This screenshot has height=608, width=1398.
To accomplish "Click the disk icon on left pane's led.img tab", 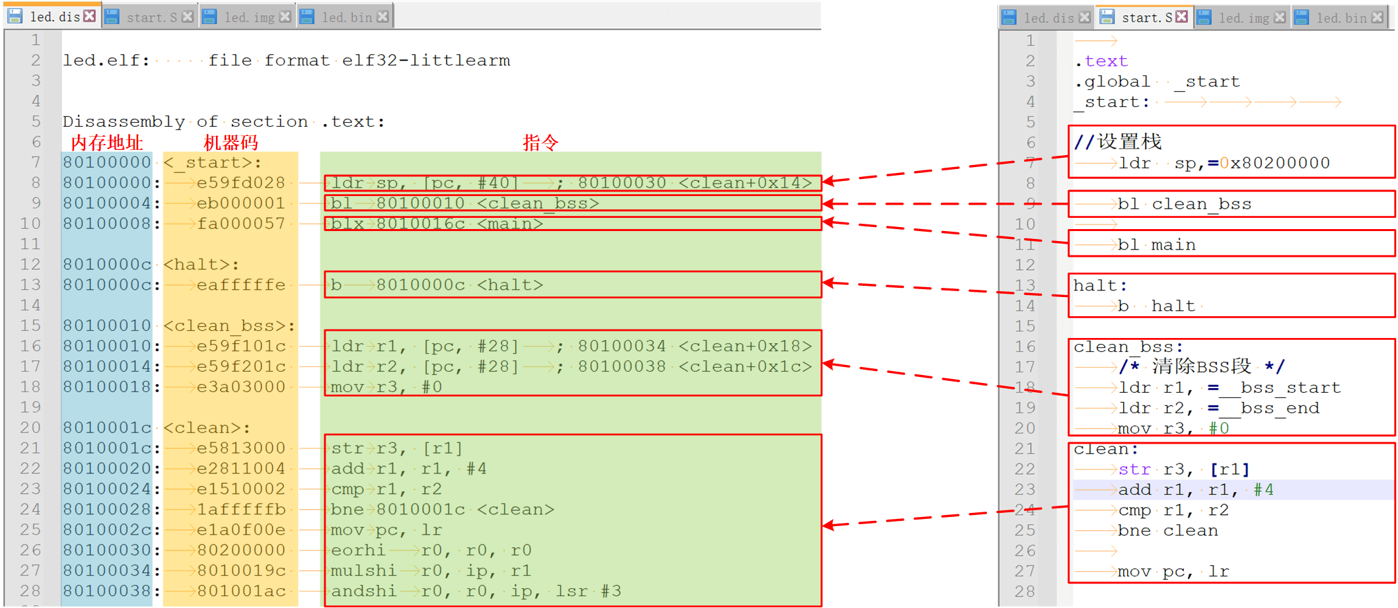I will [x=209, y=17].
